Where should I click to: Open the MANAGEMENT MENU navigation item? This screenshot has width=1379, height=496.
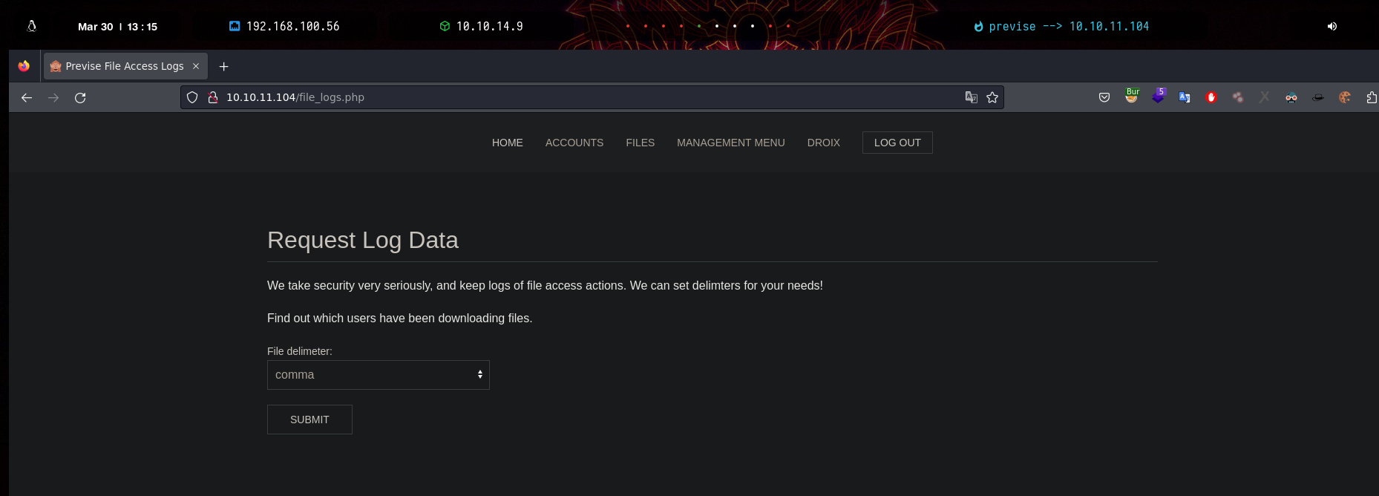(730, 143)
